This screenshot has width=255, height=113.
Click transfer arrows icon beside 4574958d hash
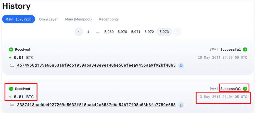pos(12,65)
